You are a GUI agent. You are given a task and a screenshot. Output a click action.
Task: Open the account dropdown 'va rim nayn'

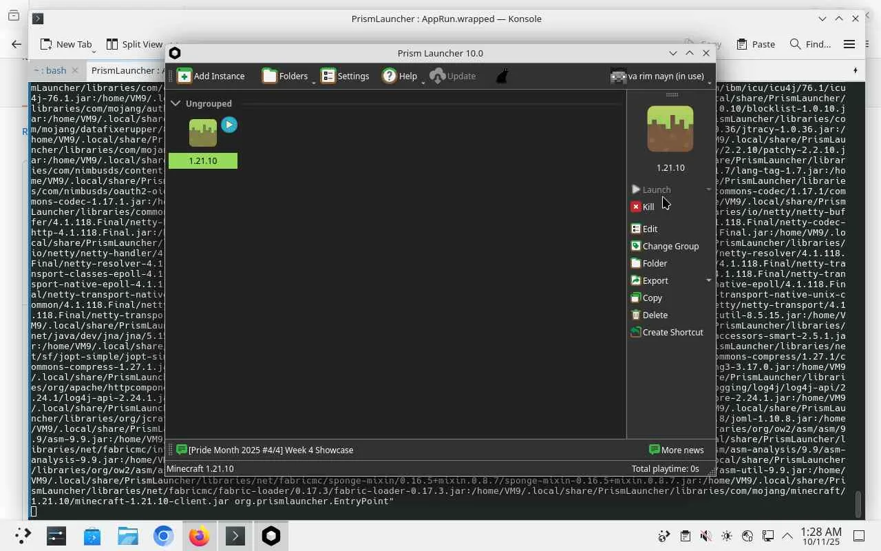coord(660,76)
